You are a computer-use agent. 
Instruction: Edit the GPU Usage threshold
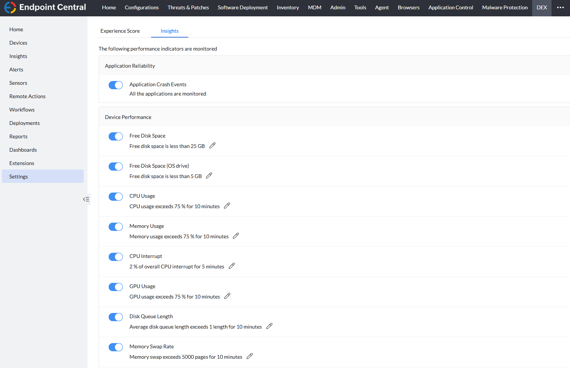[x=227, y=296]
